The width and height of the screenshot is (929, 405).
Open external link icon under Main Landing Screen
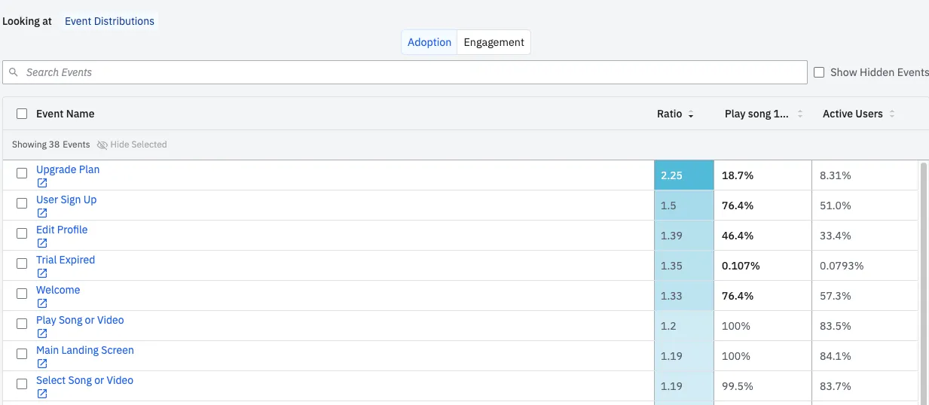pos(42,364)
